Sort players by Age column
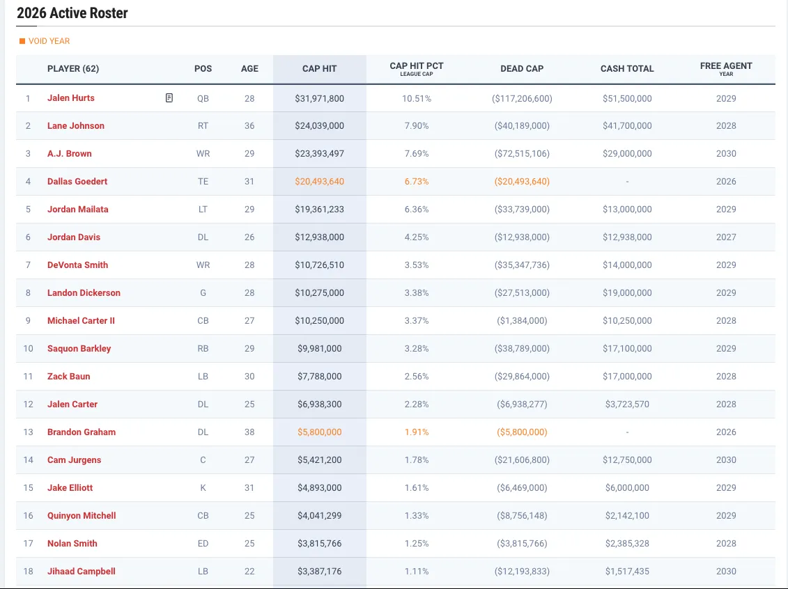Viewport: 788px width, 589px height. tap(249, 69)
